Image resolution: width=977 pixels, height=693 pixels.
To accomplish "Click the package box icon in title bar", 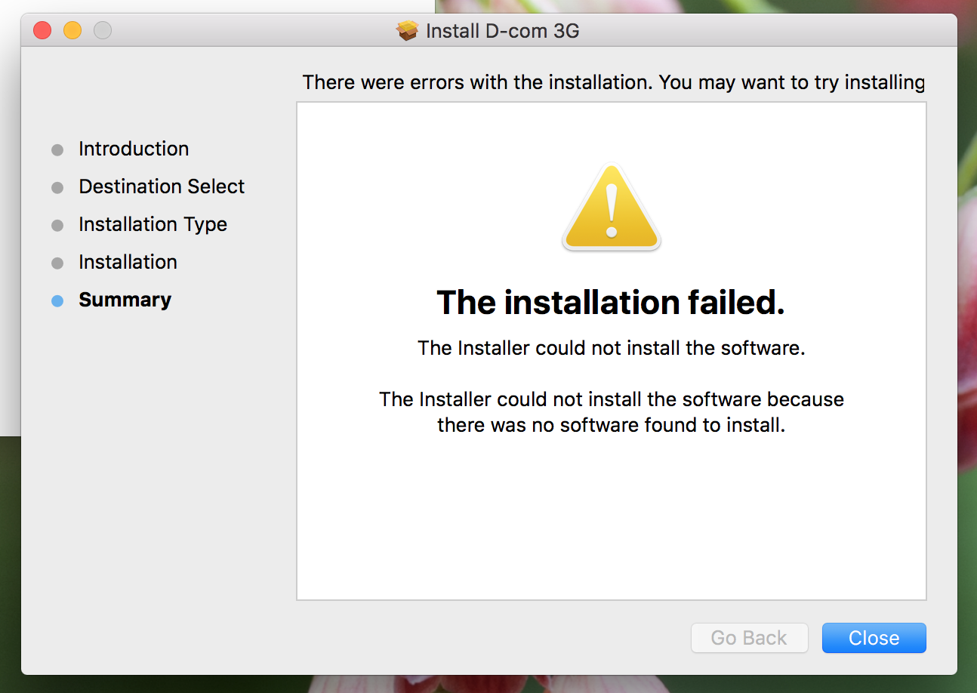I will (x=407, y=31).
